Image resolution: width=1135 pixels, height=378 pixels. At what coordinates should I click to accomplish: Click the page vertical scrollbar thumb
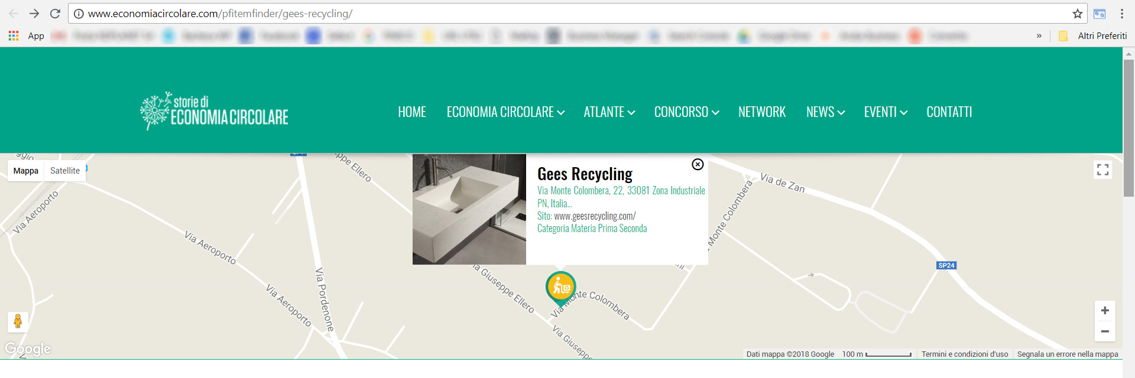[x=1128, y=128]
